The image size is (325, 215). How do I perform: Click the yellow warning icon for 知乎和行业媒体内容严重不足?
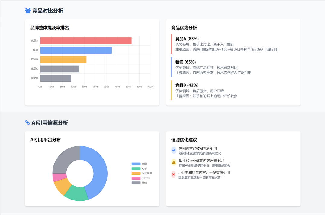pyautogui.click(x=174, y=162)
